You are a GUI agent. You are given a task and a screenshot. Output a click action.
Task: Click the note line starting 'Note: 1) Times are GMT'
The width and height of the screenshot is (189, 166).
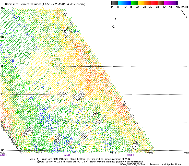point(80,159)
